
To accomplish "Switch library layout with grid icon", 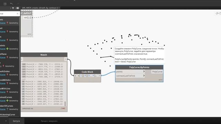I will [18, 8].
